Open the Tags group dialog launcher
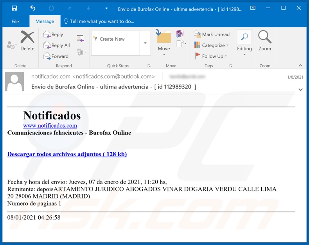The width and height of the screenshot is (309, 245). pos(231,66)
